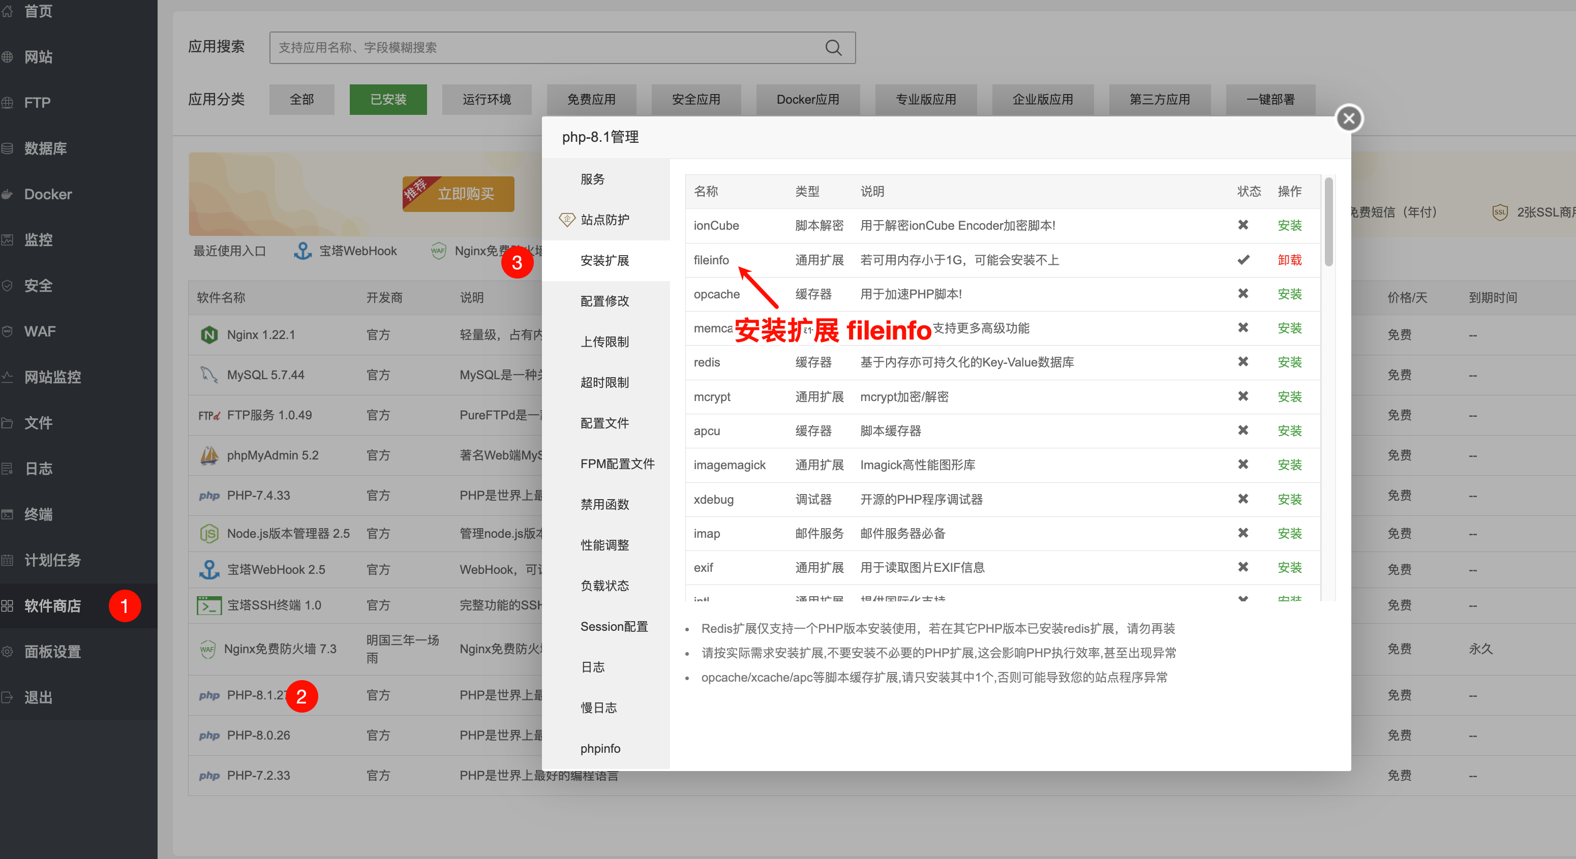1576x859 pixels.
Task: Switch to the 运行环境 category tab
Action: pos(487,99)
